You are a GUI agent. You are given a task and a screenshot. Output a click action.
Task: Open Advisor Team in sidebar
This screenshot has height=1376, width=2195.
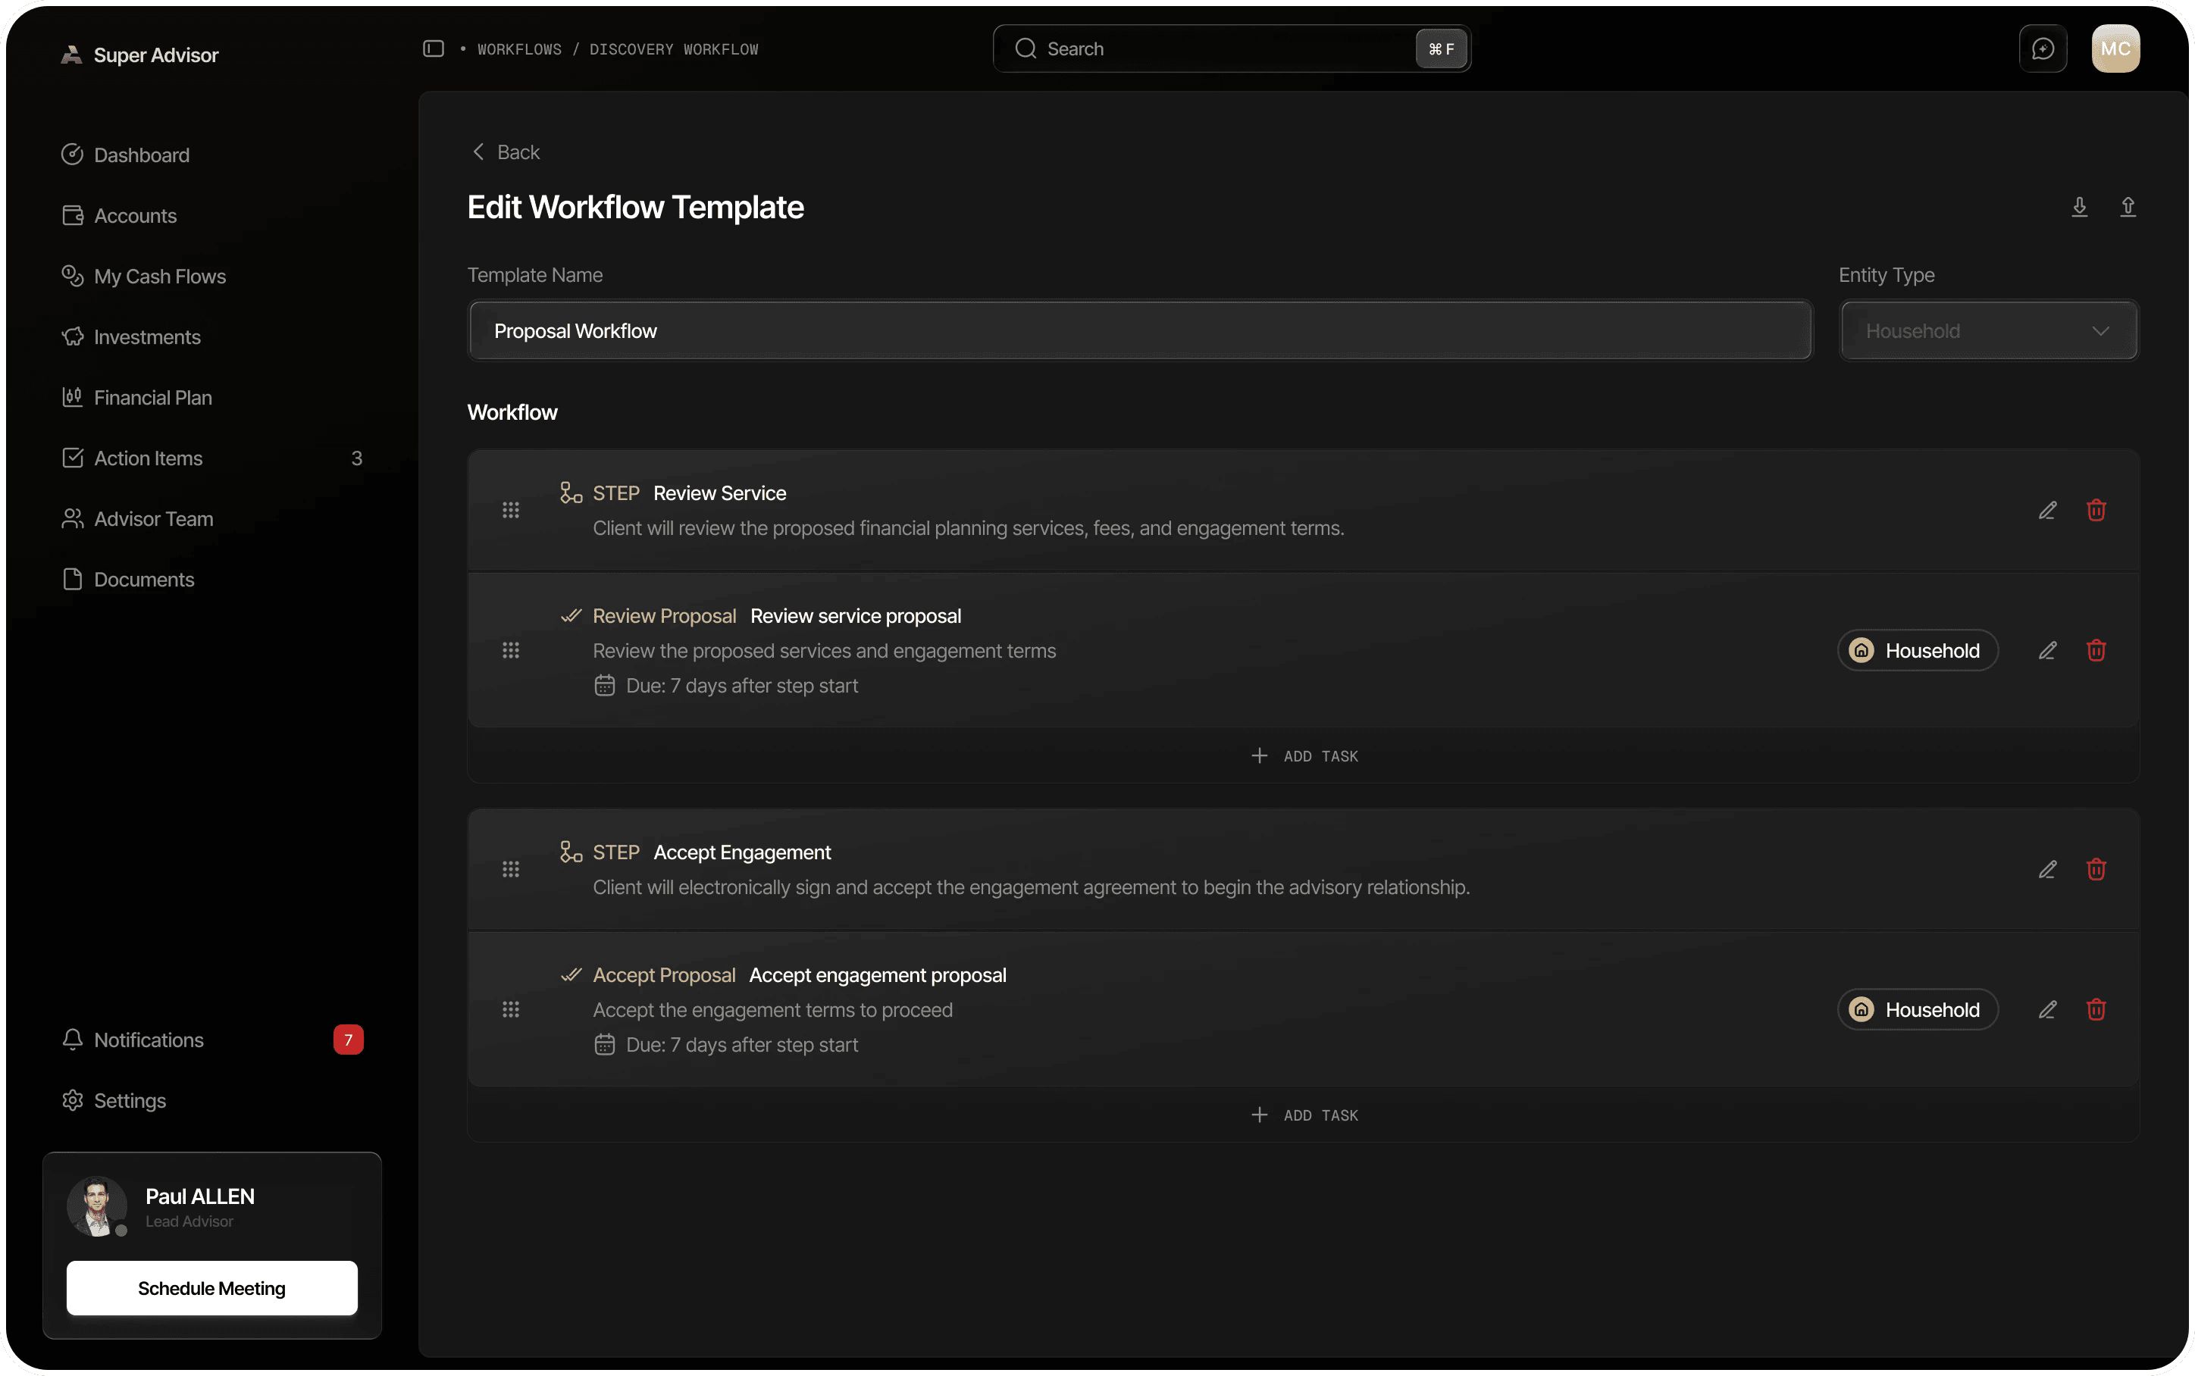(136, 519)
